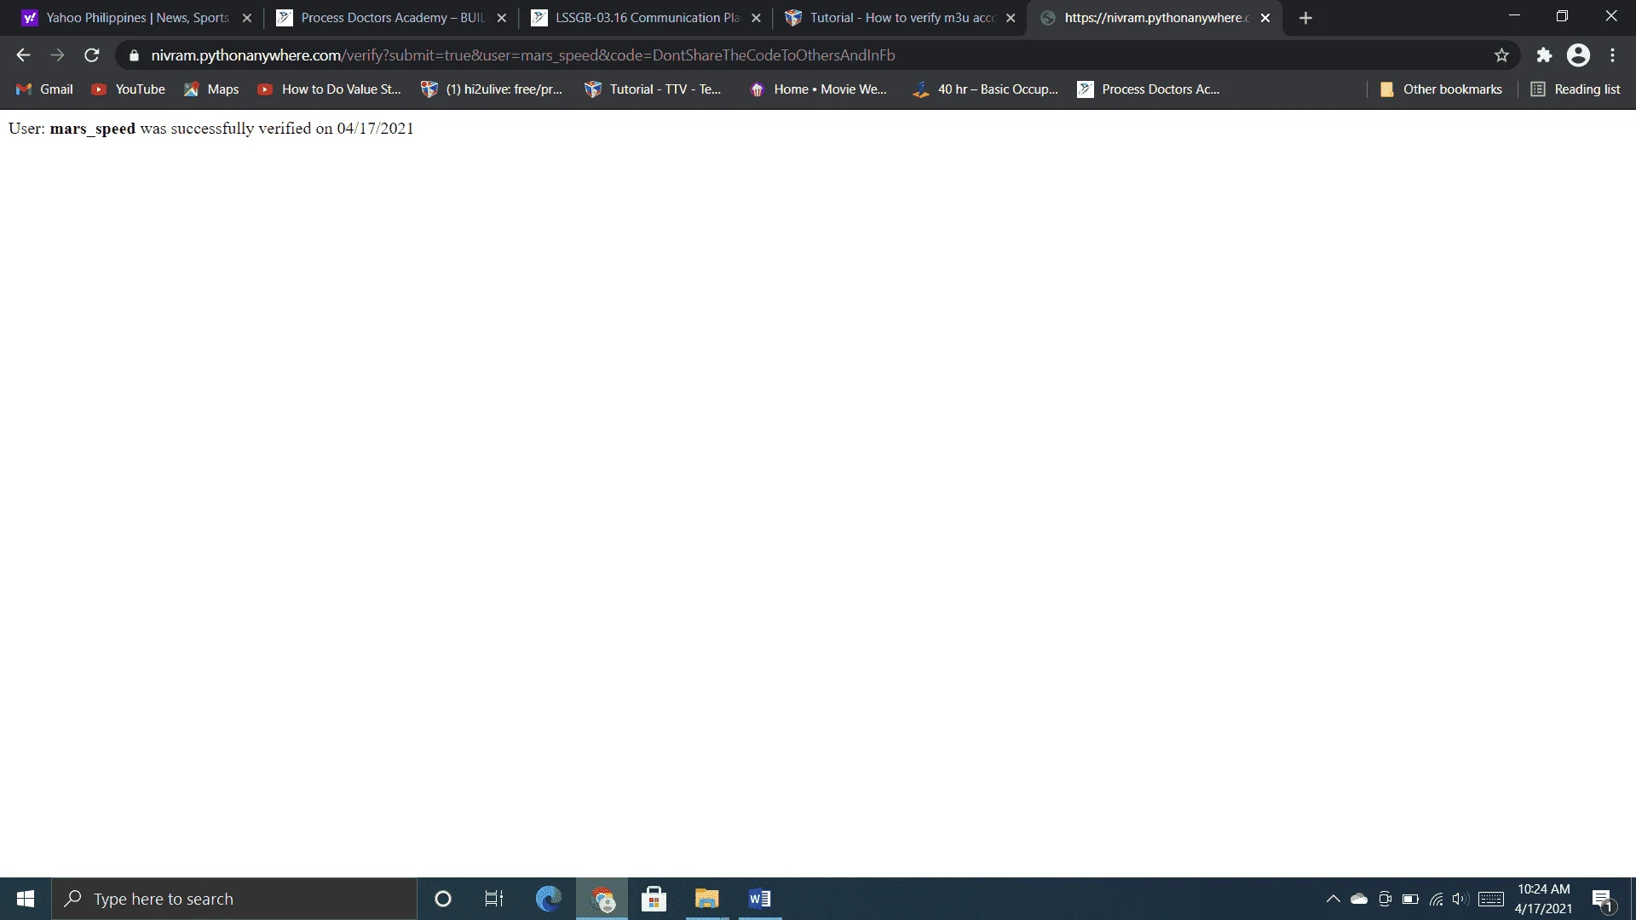Open Tutorial - TTV bookmark

click(653, 89)
